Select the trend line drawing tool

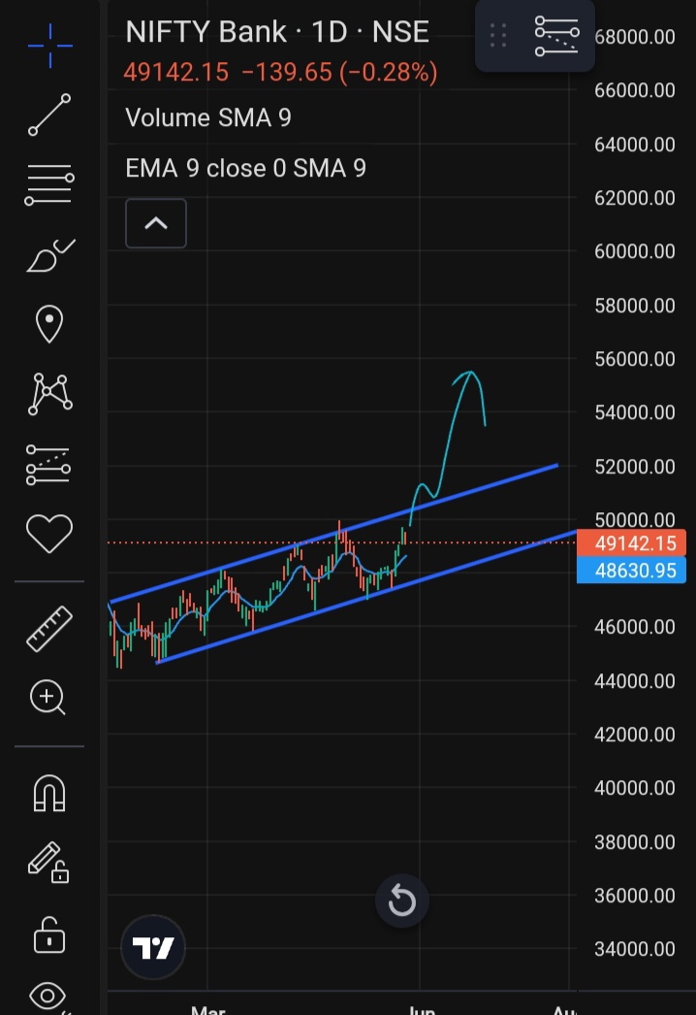pyautogui.click(x=48, y=115)
